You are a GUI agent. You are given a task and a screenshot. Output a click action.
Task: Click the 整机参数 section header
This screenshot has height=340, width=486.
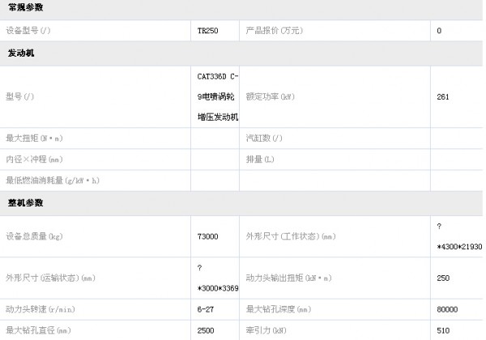point(25,202)
